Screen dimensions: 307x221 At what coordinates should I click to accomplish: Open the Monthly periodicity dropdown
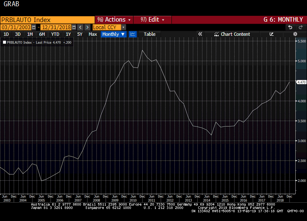coord(113,34)
